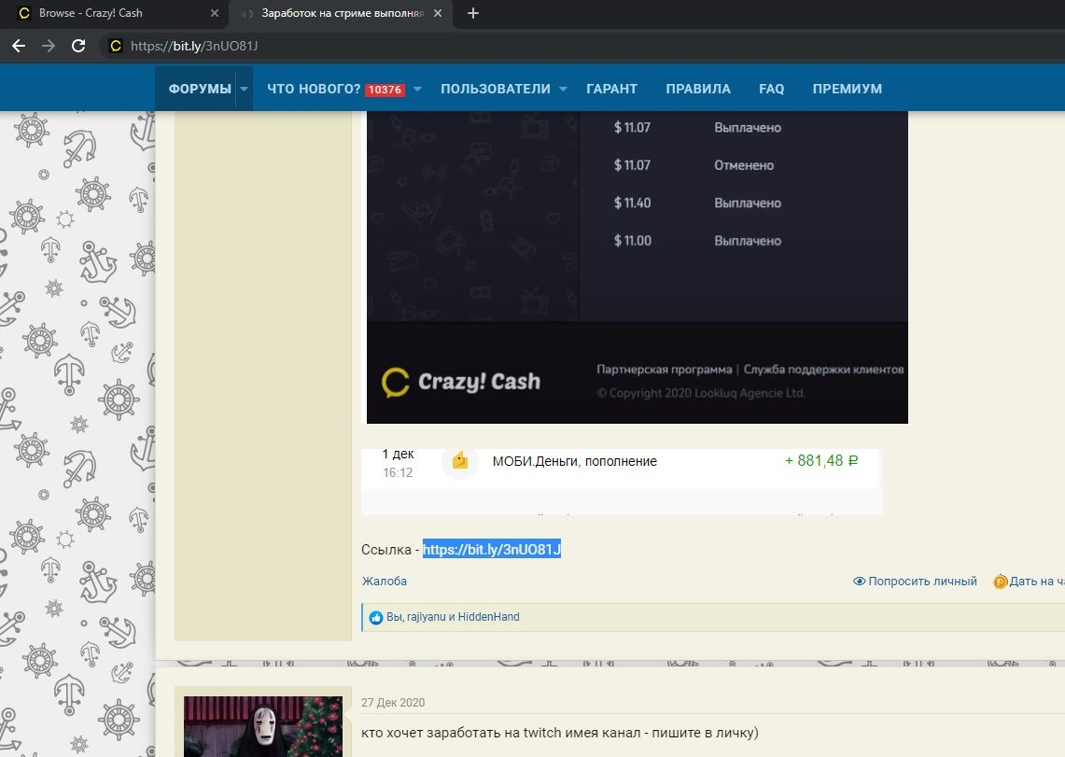Open the ЧТО НОВОГО? menu item

(313, 89)
